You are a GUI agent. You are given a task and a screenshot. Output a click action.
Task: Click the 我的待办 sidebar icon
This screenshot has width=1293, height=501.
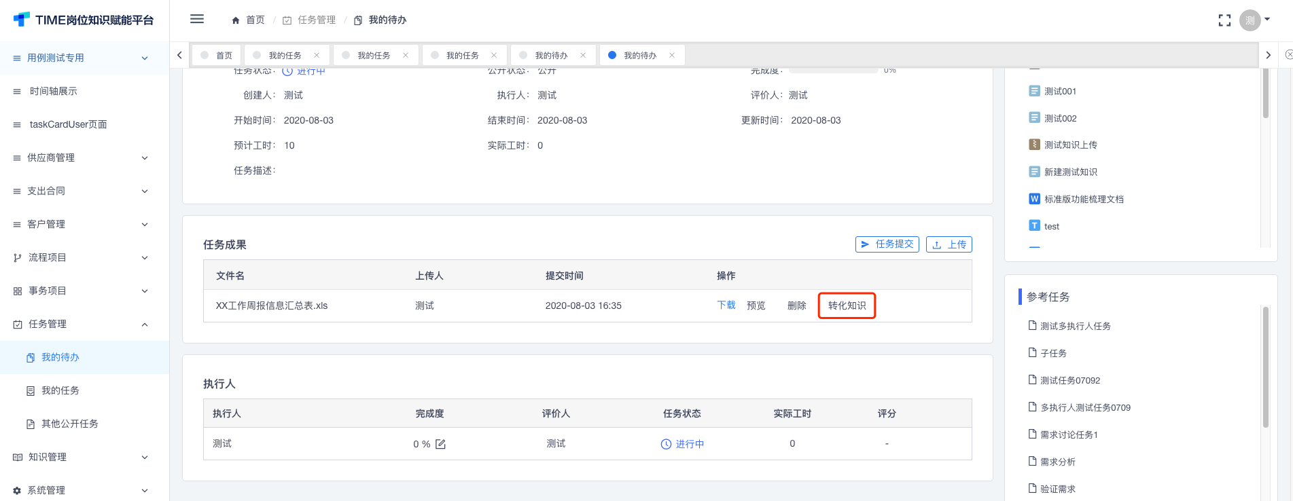tap(31, 358)
